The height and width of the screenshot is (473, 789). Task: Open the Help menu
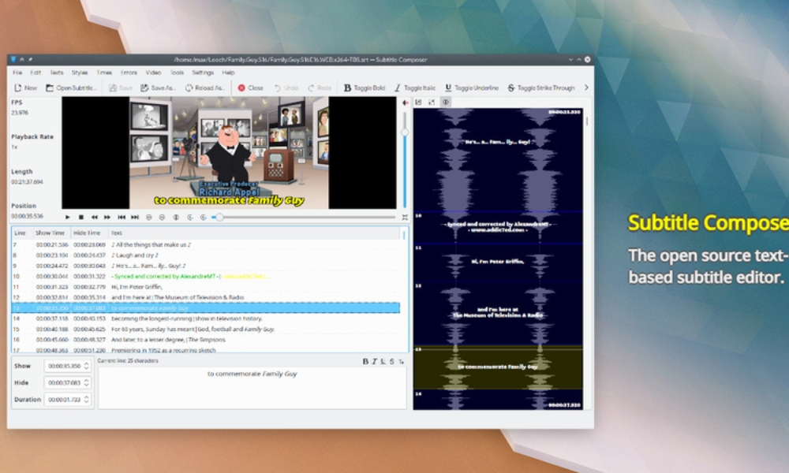click(x=229, y=73)
